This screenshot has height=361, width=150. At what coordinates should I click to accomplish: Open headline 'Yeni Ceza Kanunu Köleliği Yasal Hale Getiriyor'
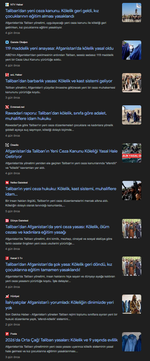[x=61, y=154]
